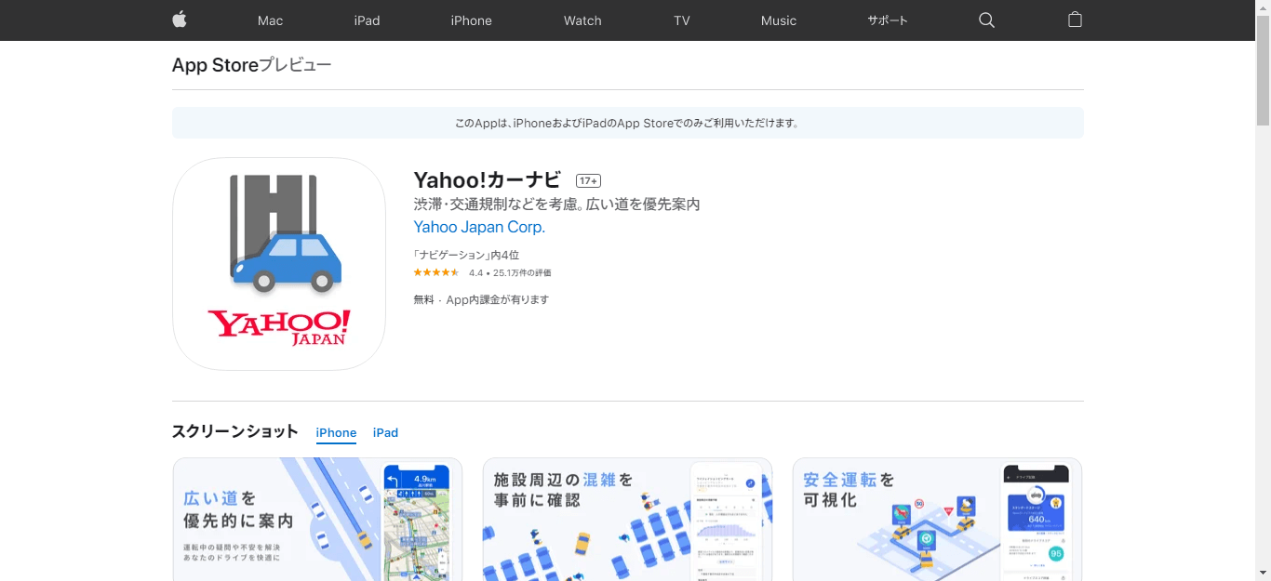The image size is (1271, 581).
Task: Open the Mac menu item
Action: point(270,20)
